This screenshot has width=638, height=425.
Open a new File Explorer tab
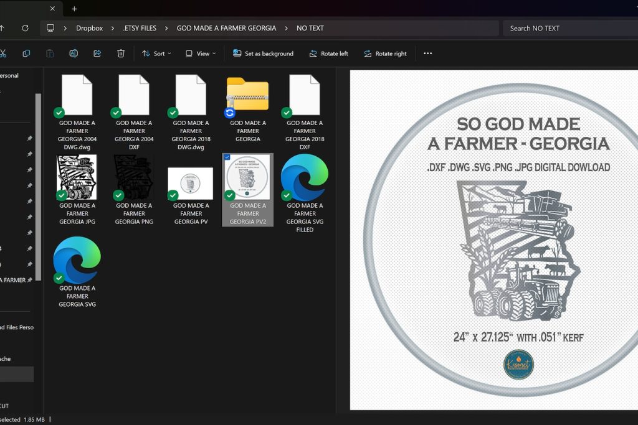pyautogui.click(x=74, y=9)
